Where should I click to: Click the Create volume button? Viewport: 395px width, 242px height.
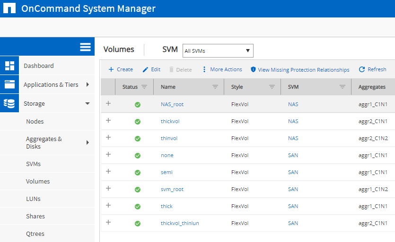click(x=121, y=69)
